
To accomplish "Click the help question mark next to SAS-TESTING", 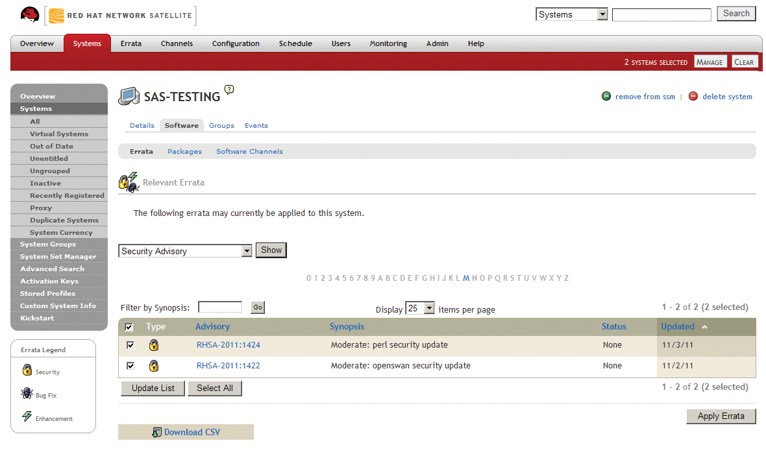I will pyautogui.click(x=230, y=90).
